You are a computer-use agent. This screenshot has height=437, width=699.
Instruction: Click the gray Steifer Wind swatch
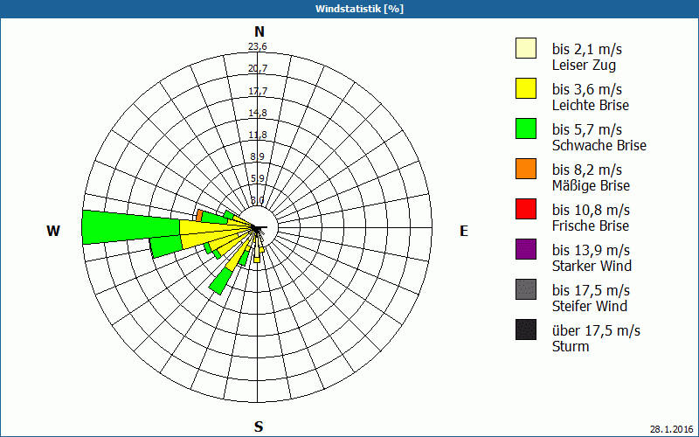(x=526, y=289)
